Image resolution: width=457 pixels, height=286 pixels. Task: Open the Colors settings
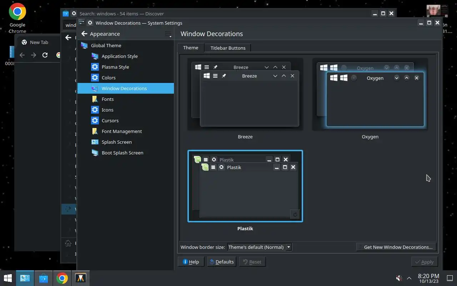click(x=125, y=78)
